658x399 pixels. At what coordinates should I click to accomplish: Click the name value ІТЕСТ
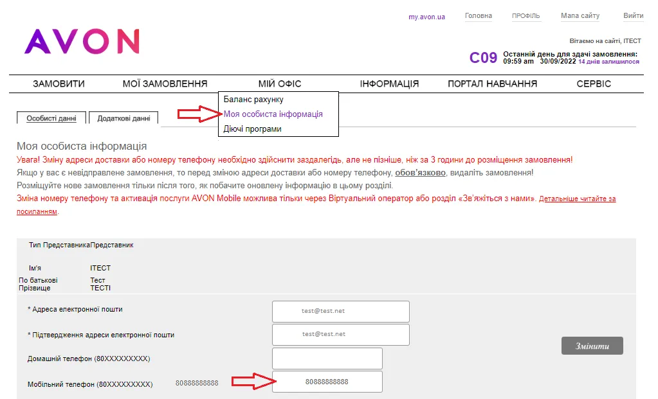click(100, 268)
